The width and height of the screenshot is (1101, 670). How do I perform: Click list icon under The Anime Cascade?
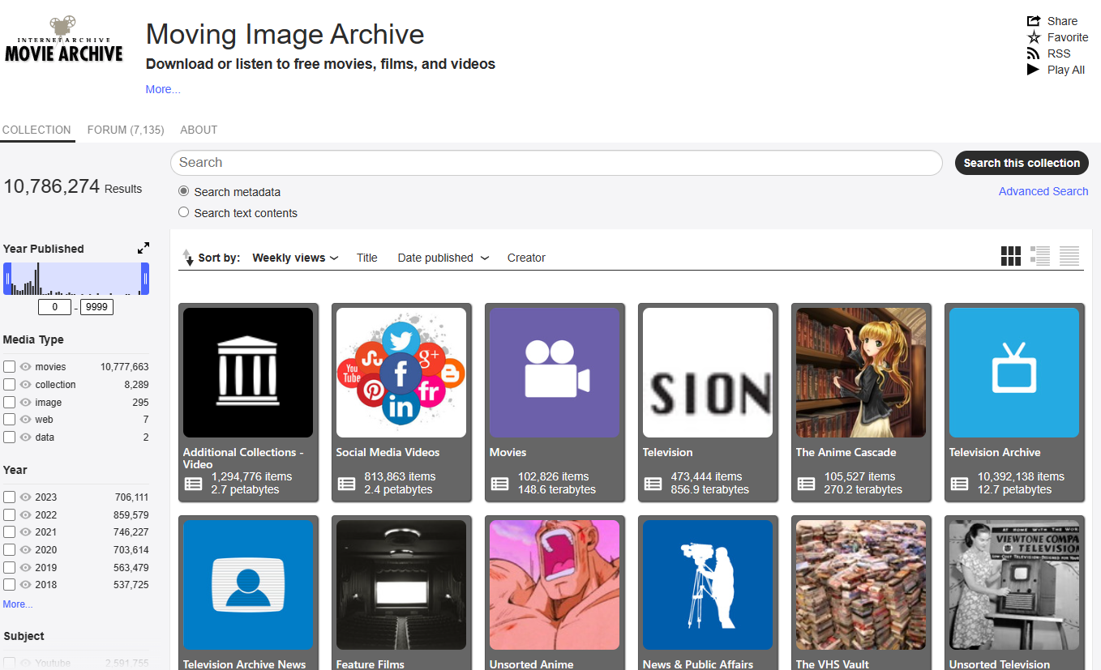coord(806,484)
